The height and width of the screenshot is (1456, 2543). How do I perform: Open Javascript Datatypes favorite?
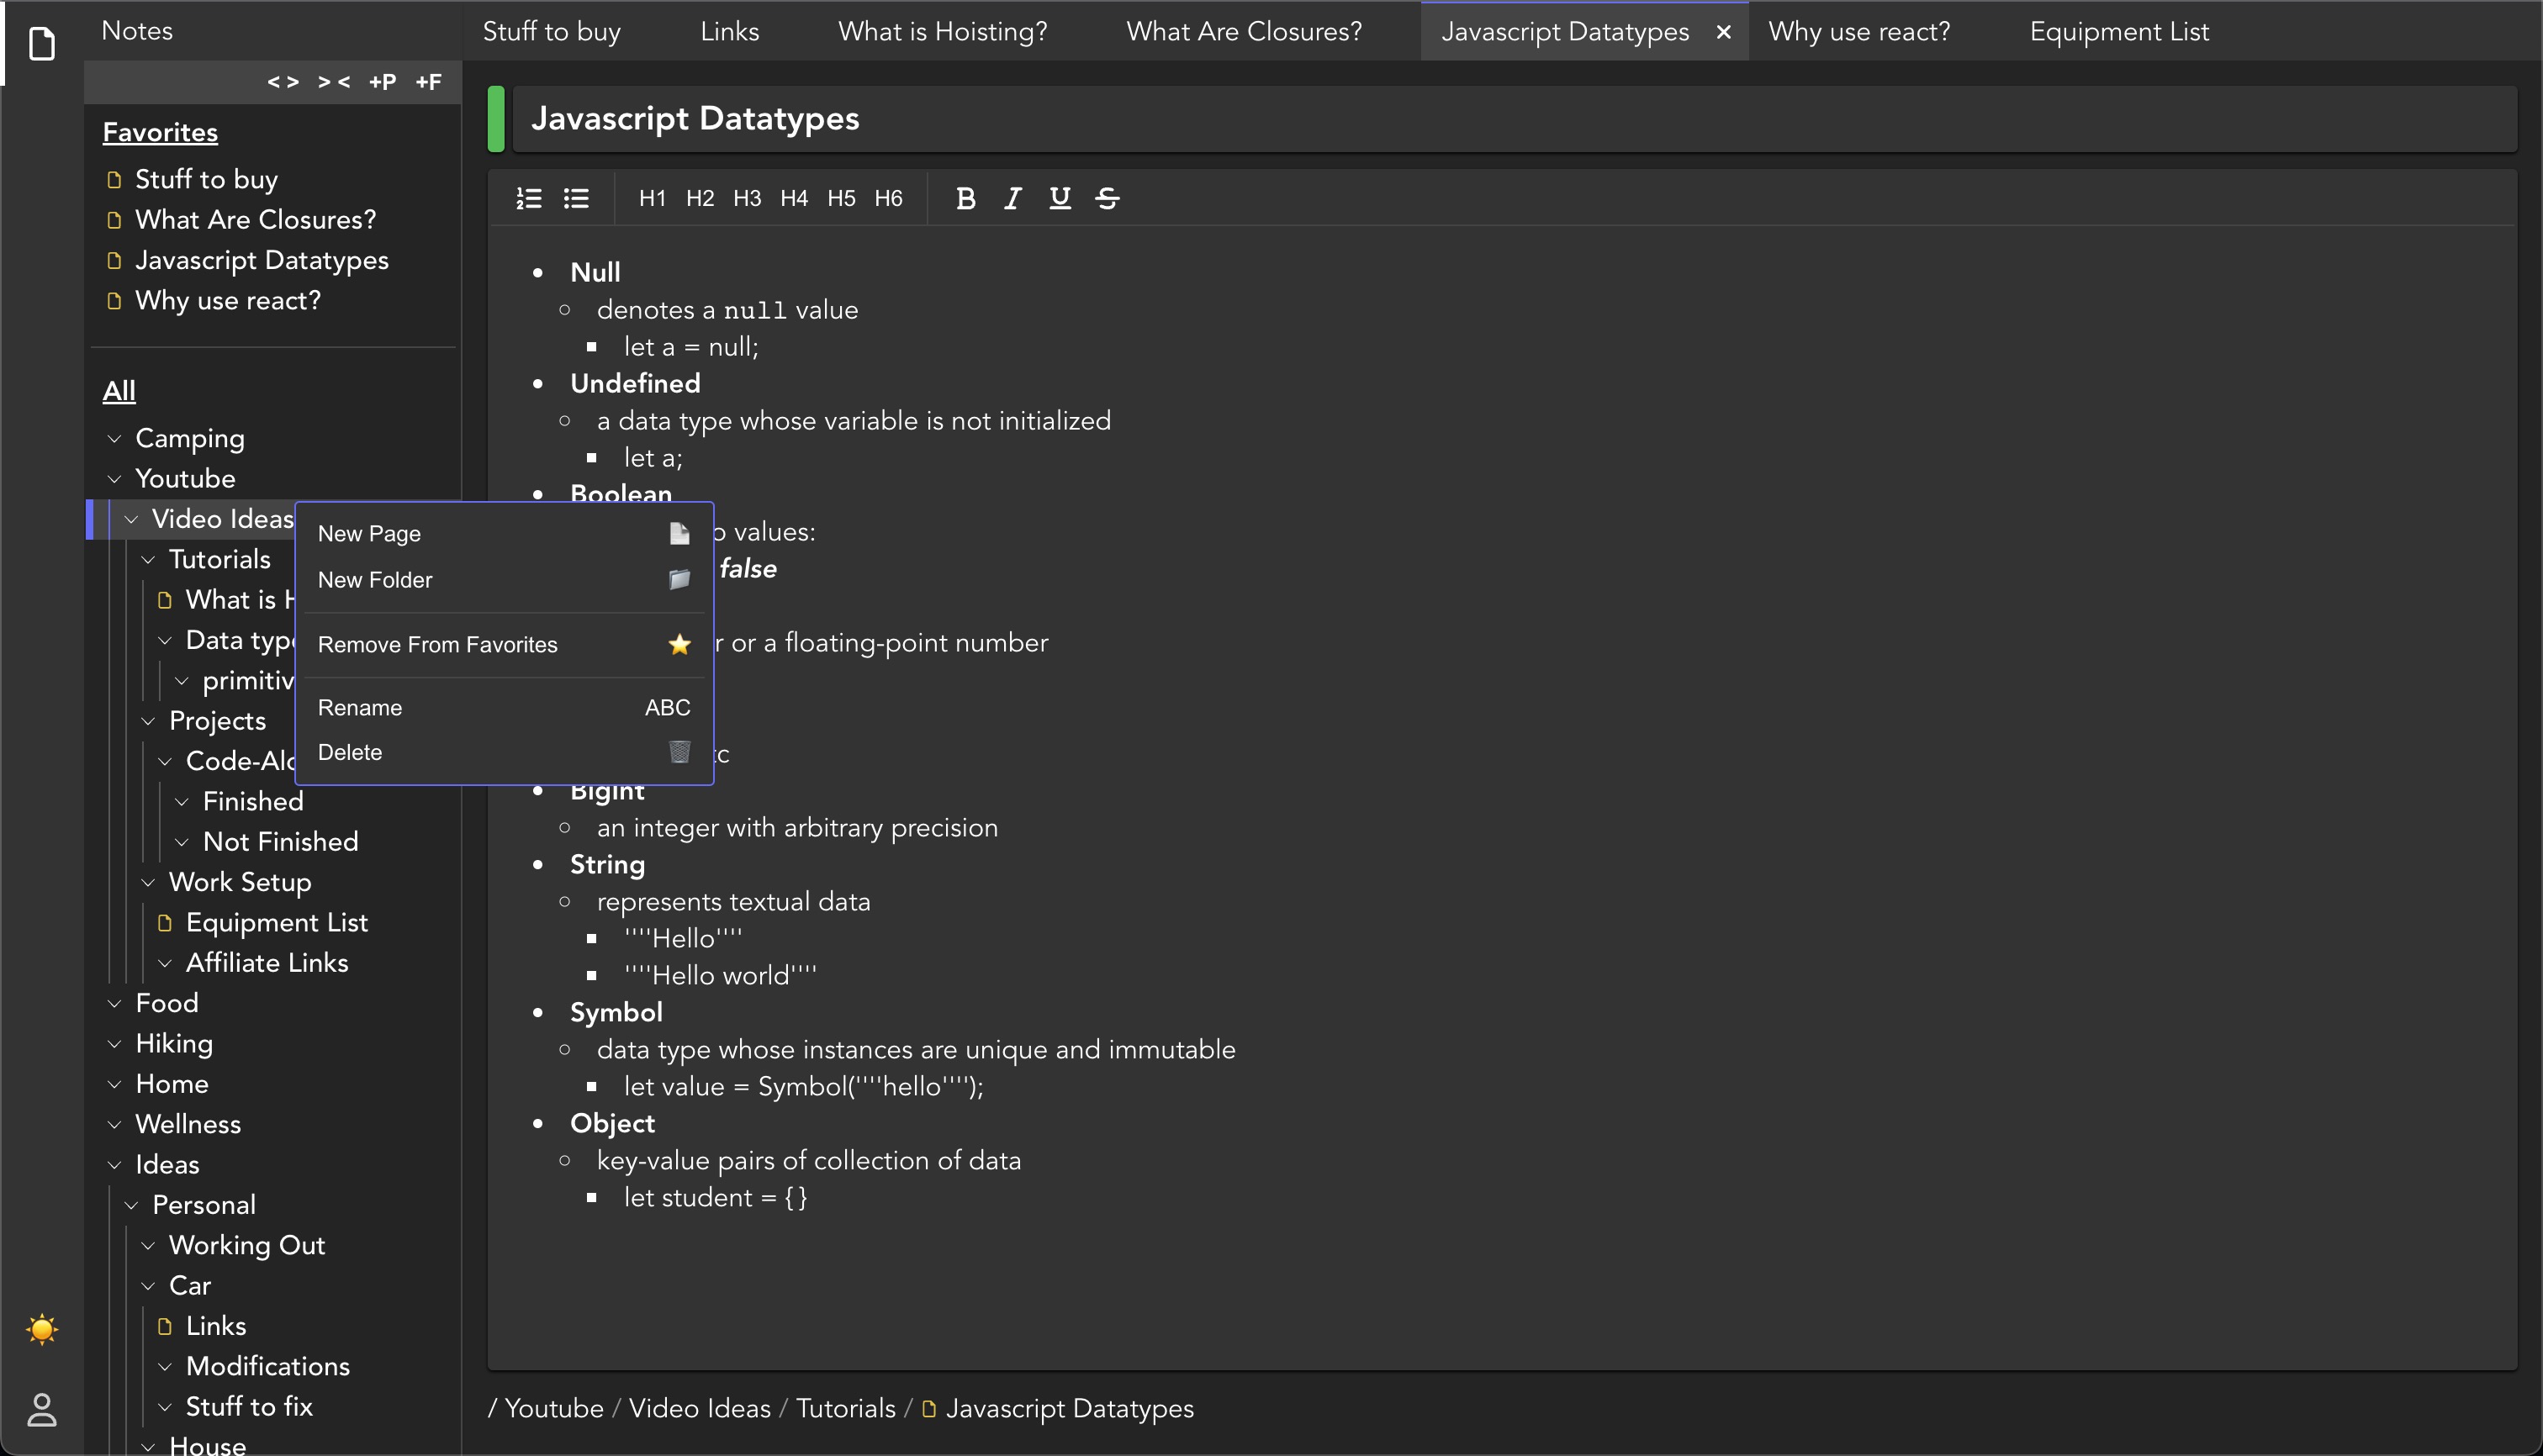pos(261,260)
